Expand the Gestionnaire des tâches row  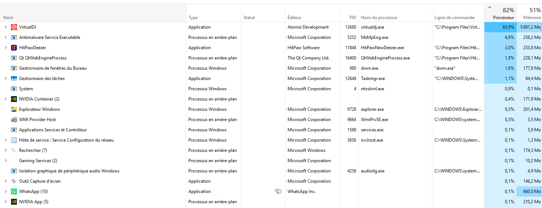(x=6, y=79)
